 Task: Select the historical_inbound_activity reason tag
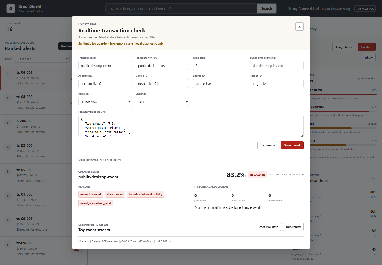(x=145, y=194)
